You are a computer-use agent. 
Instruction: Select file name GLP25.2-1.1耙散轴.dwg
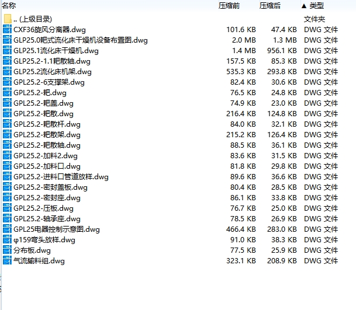52,61
